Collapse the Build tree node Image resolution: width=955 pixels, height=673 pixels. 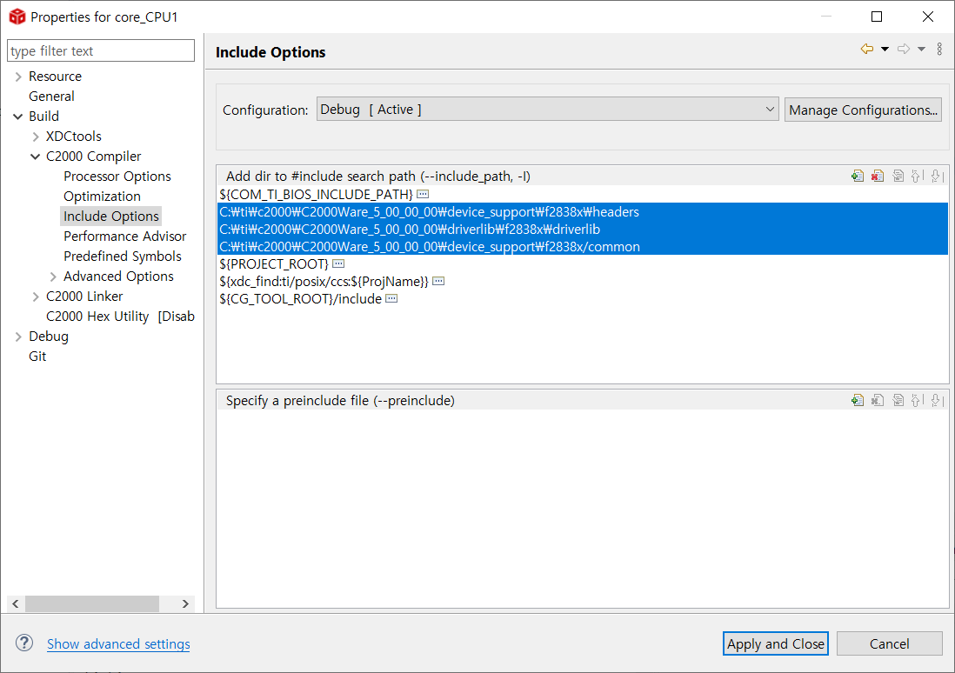click(x=18, y=117)
